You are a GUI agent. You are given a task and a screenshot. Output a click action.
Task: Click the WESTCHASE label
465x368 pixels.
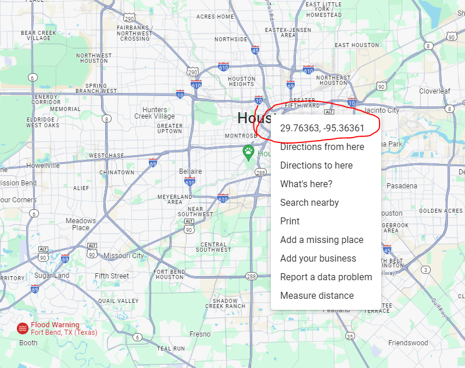coord(106,156)
